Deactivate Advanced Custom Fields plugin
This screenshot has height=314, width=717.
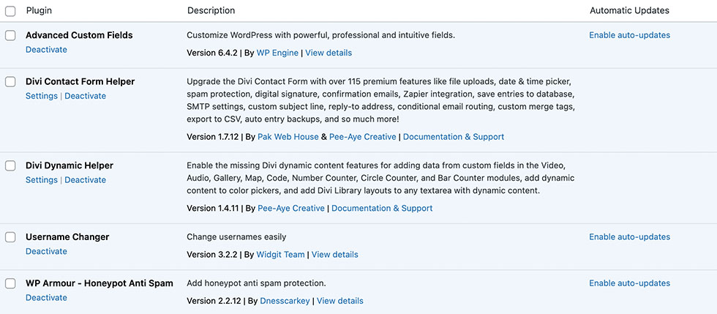coord(46,50)
